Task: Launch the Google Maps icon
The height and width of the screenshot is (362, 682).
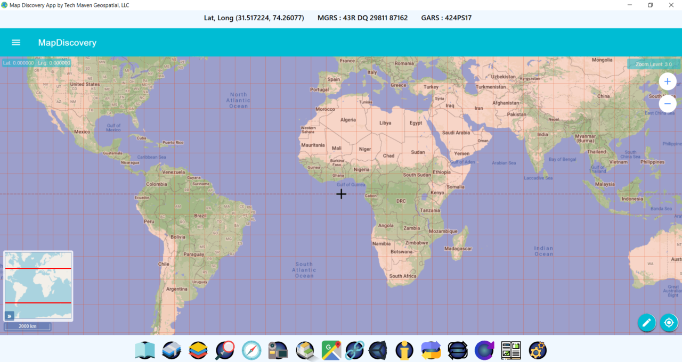Action: point(331,350)
